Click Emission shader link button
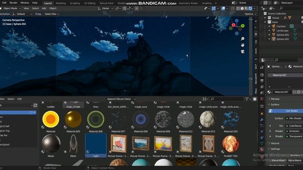The height and width of the screenshot is (170, 303). click(x=294, y=131)
